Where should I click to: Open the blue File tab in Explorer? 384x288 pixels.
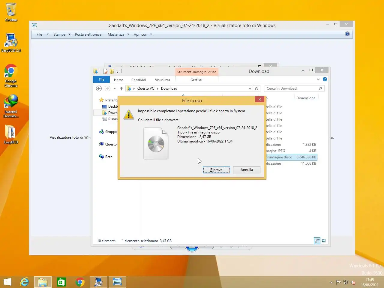101,79
